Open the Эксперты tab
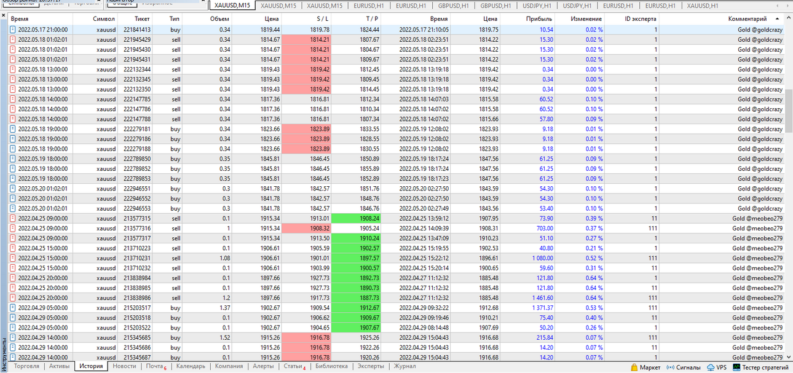Image resolution: width=793 pixels, height=373 pixels. [371, 366]
